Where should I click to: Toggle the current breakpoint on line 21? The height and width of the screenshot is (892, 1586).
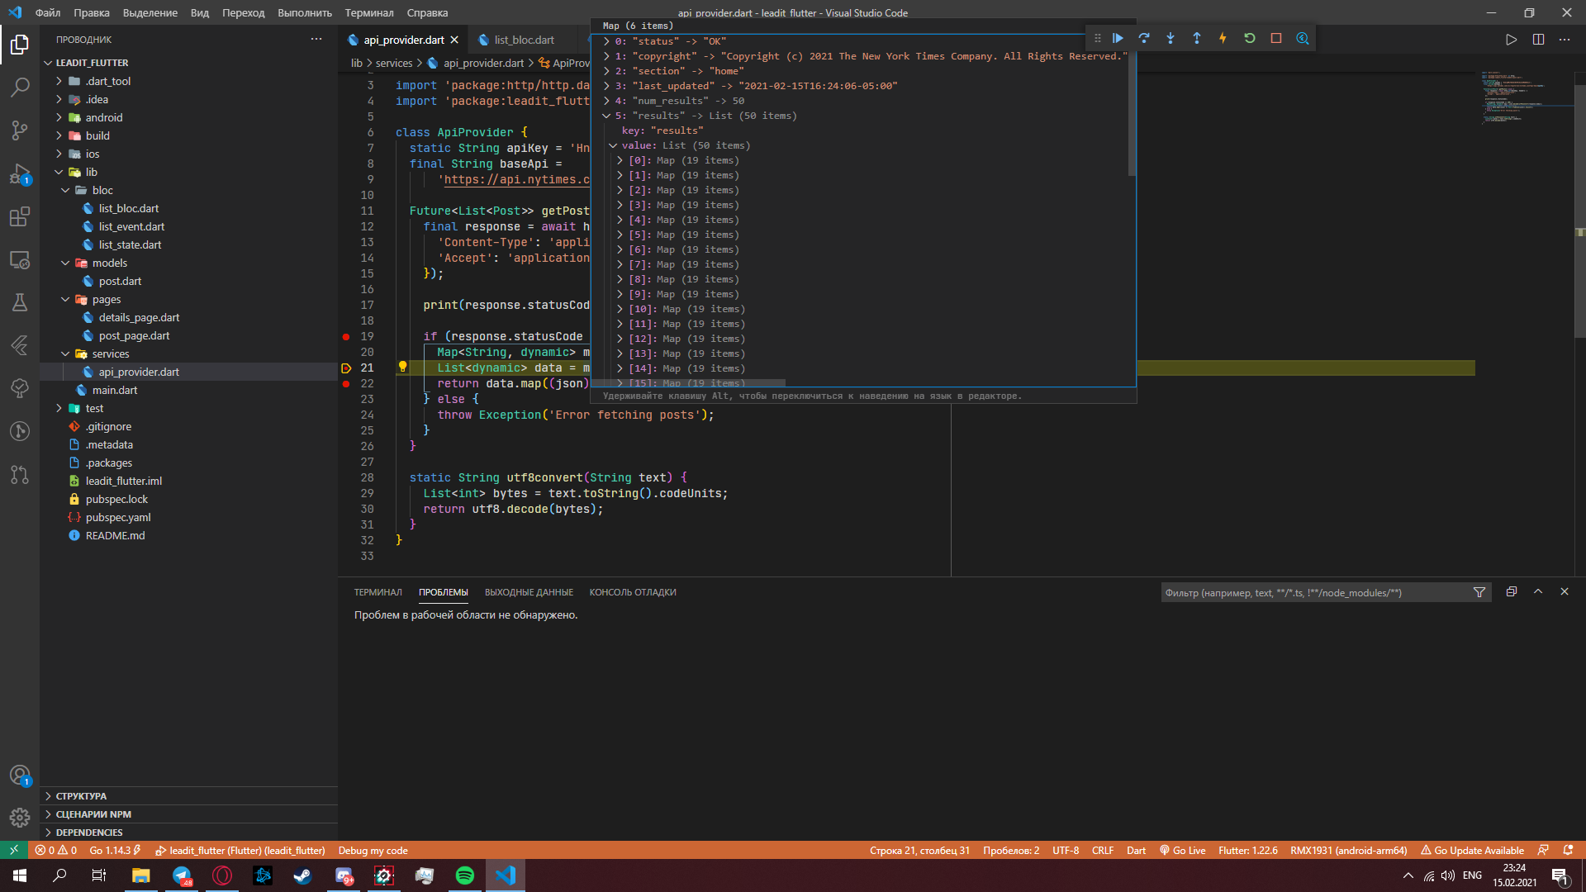[346, 368]
